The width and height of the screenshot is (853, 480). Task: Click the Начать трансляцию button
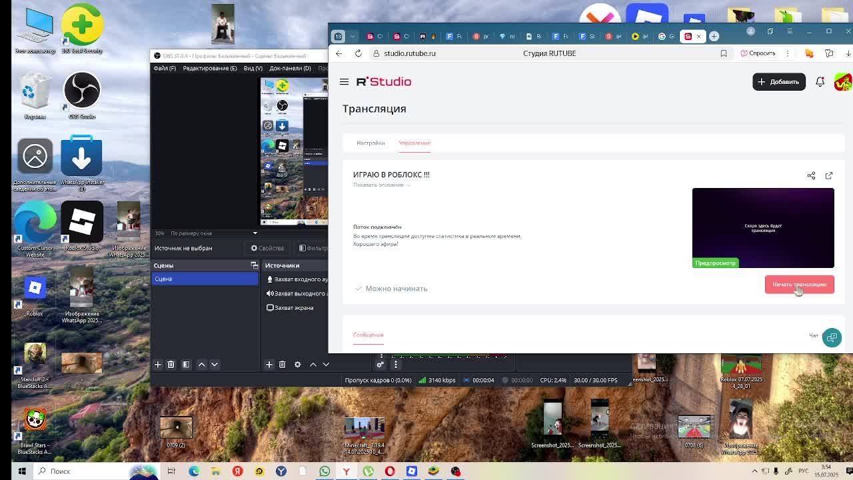(x=799, y=285)
